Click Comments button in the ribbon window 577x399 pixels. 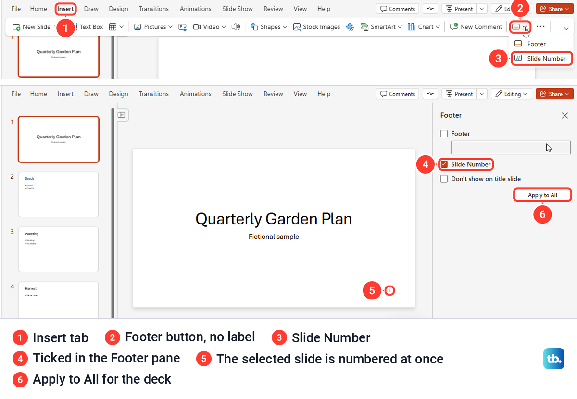398,9
